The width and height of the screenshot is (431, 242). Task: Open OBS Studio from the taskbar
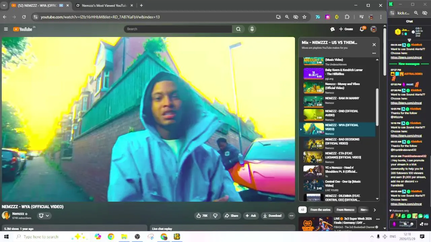137,237
